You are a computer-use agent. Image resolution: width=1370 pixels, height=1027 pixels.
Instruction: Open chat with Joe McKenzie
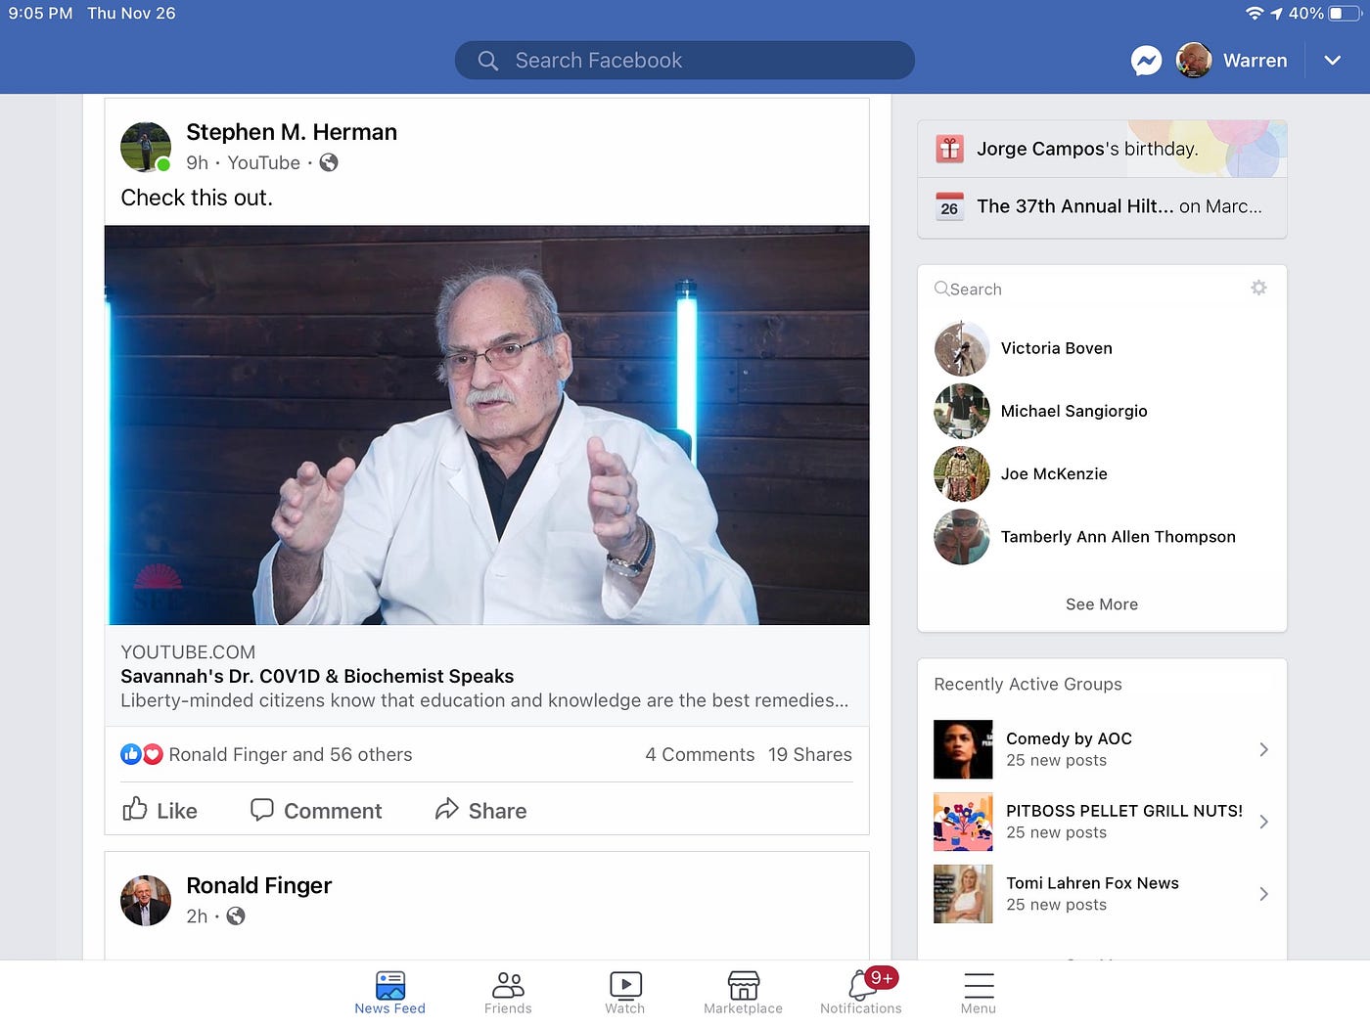coord(1102,473)
